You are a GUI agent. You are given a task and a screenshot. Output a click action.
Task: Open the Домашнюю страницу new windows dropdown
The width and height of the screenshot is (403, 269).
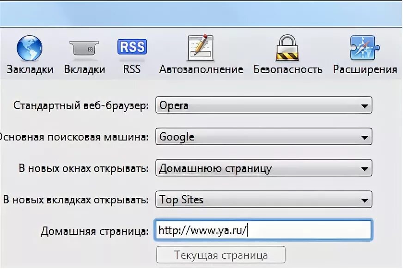click(x=264, y=168)
